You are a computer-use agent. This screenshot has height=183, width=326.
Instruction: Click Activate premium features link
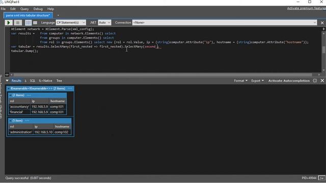click(x=307, y=8)
